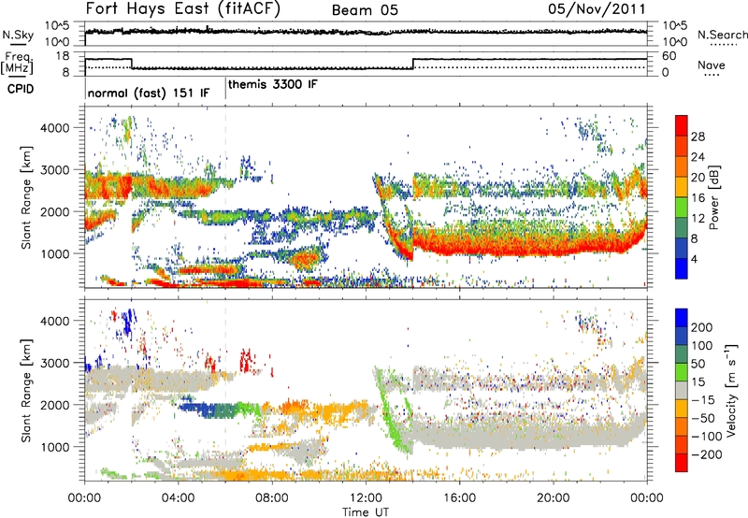The width and height of the screenshot is (748, 518).
Task: Click the '08:00' time axis tick label
Action: coord(272,498)
